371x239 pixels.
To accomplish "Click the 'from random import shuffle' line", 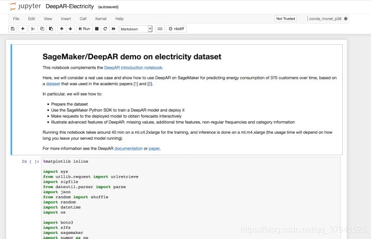I will tap(76, 197).
